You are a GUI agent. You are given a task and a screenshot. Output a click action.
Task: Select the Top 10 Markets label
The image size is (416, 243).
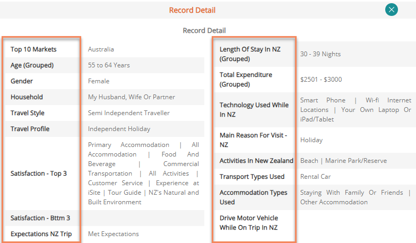pyautogui.click(x=33, y=49)
